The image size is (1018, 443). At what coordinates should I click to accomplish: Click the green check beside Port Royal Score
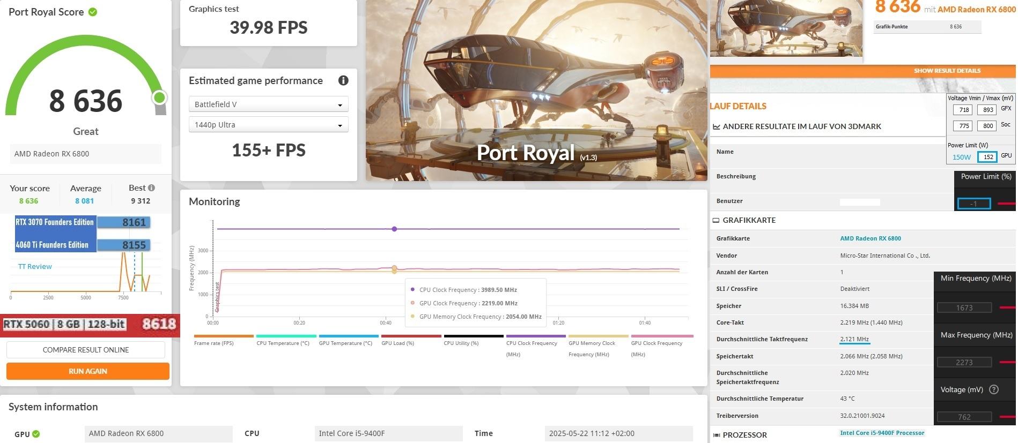(x=93, y=12)
